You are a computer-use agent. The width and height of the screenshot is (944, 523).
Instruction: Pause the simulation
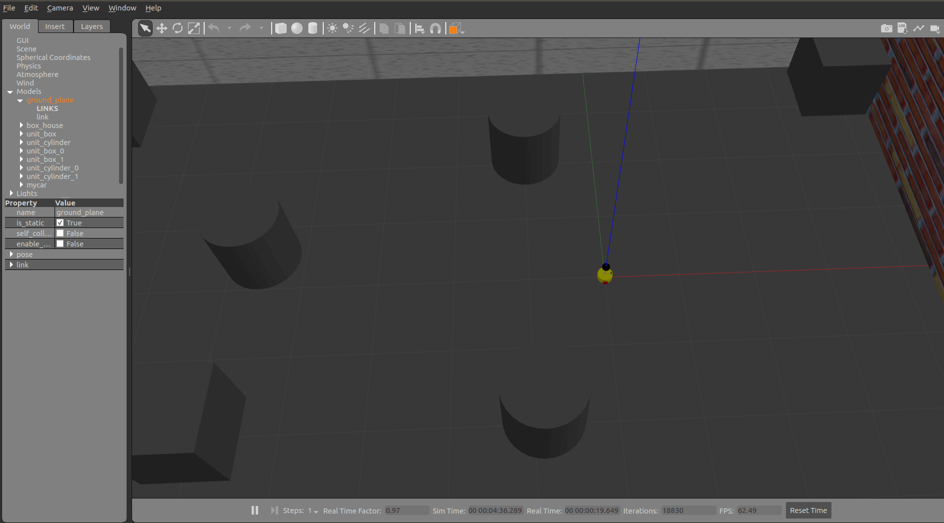255,510
